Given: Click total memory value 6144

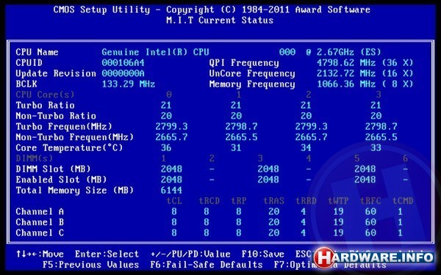Looking at the screenshot, I should pyautogui.click(x=171, y=191).
